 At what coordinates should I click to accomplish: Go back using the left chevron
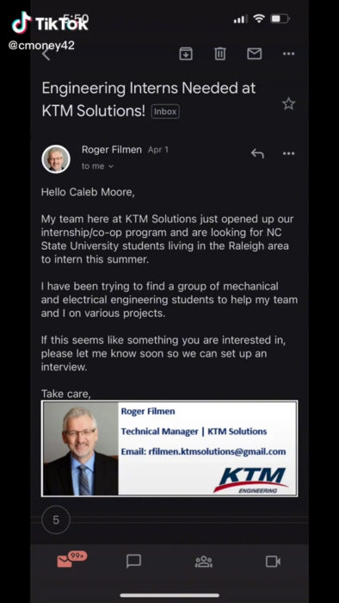pos(46,54)
